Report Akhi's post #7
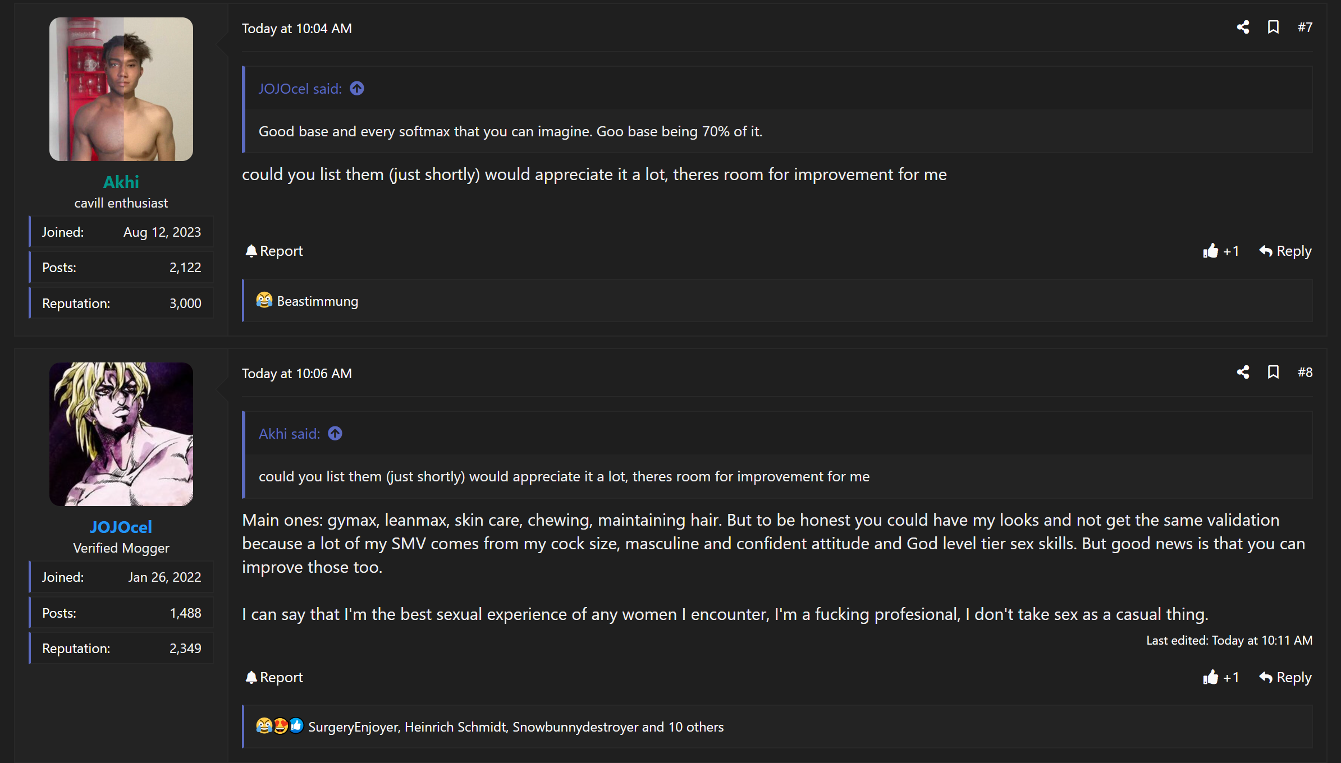The height and width of the screenshot is (763, 1341). pyautogui.click(x=274, y=251)
